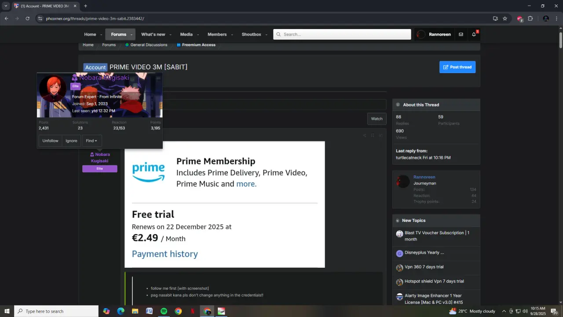Open the inbox envelope icon

coord(461,34)
